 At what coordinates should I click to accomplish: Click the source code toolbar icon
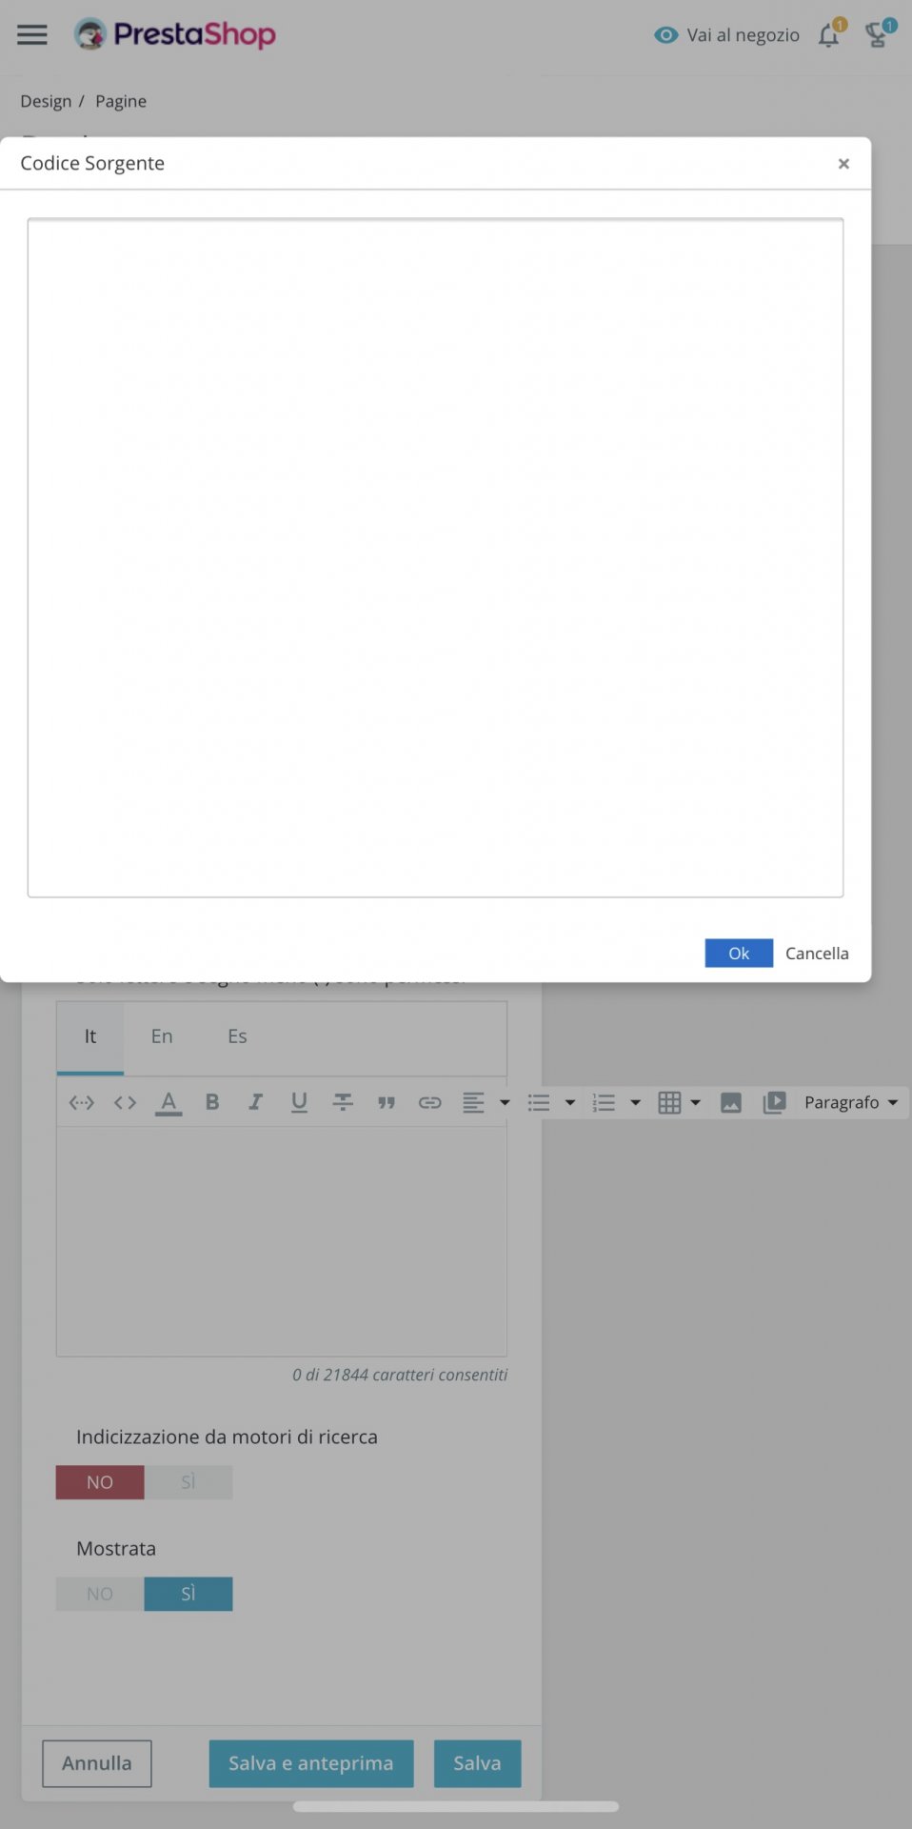[125, 1103]
